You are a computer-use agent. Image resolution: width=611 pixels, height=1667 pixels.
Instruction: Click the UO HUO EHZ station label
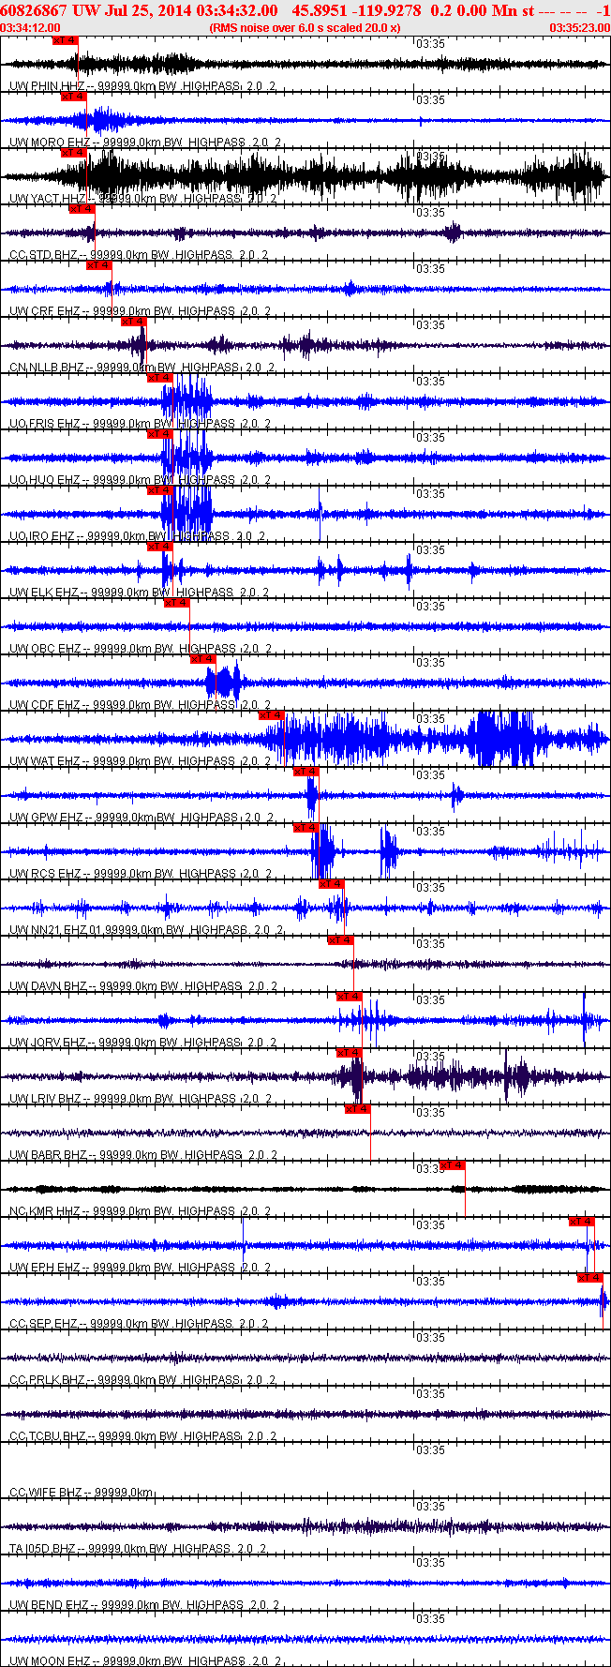(141, 480)
